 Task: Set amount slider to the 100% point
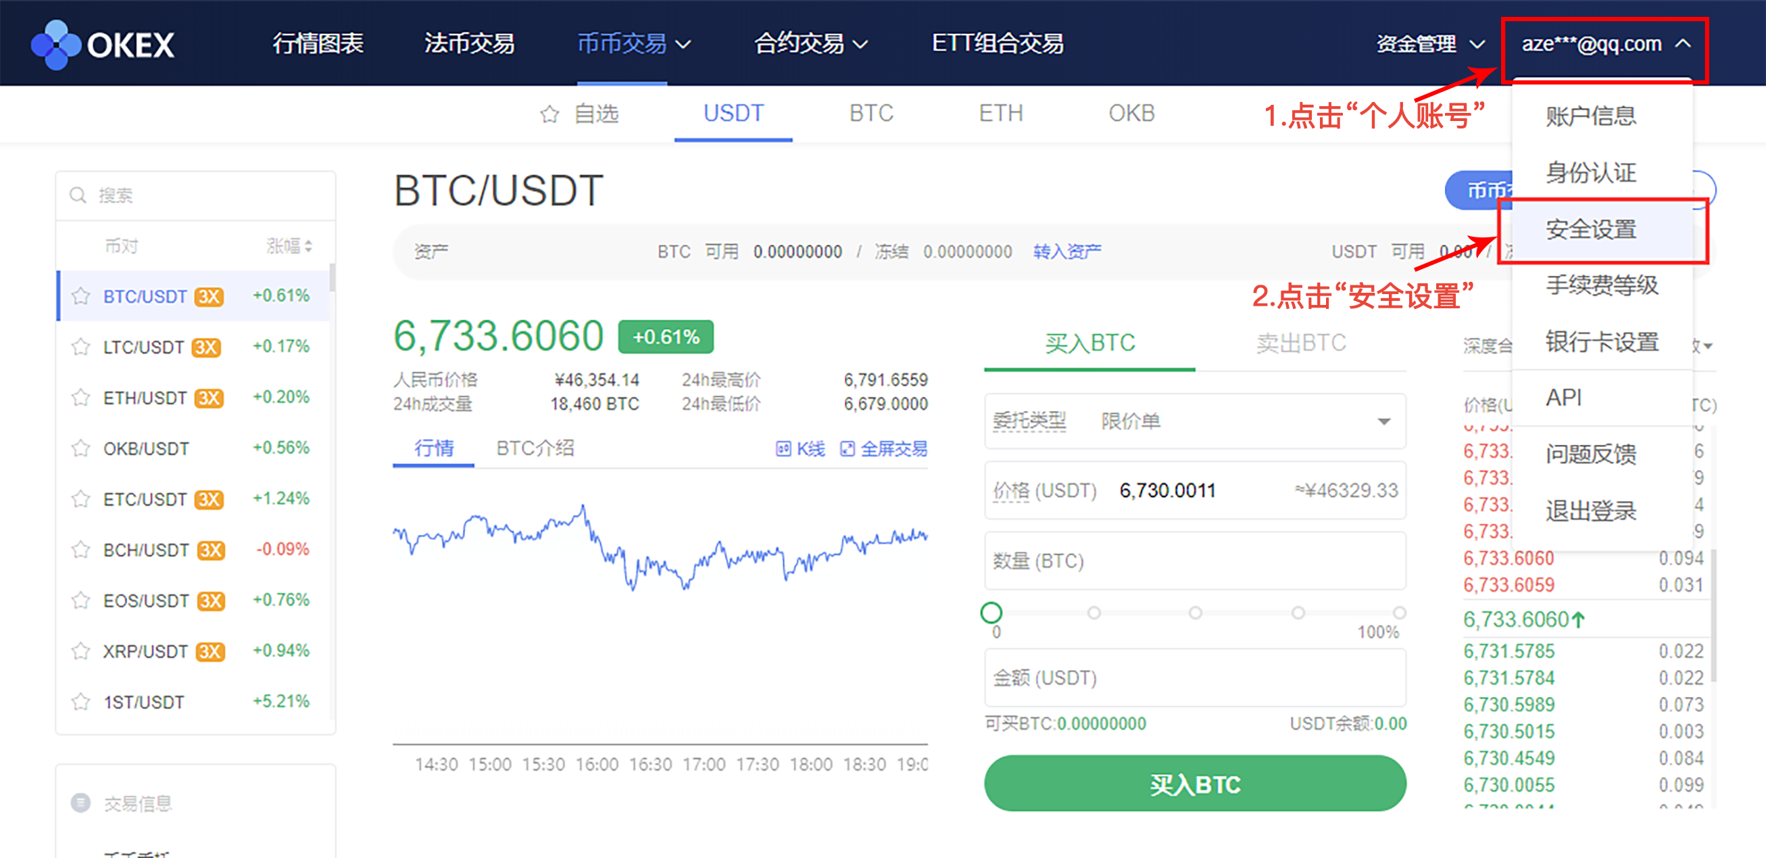tap(1399, 613)
